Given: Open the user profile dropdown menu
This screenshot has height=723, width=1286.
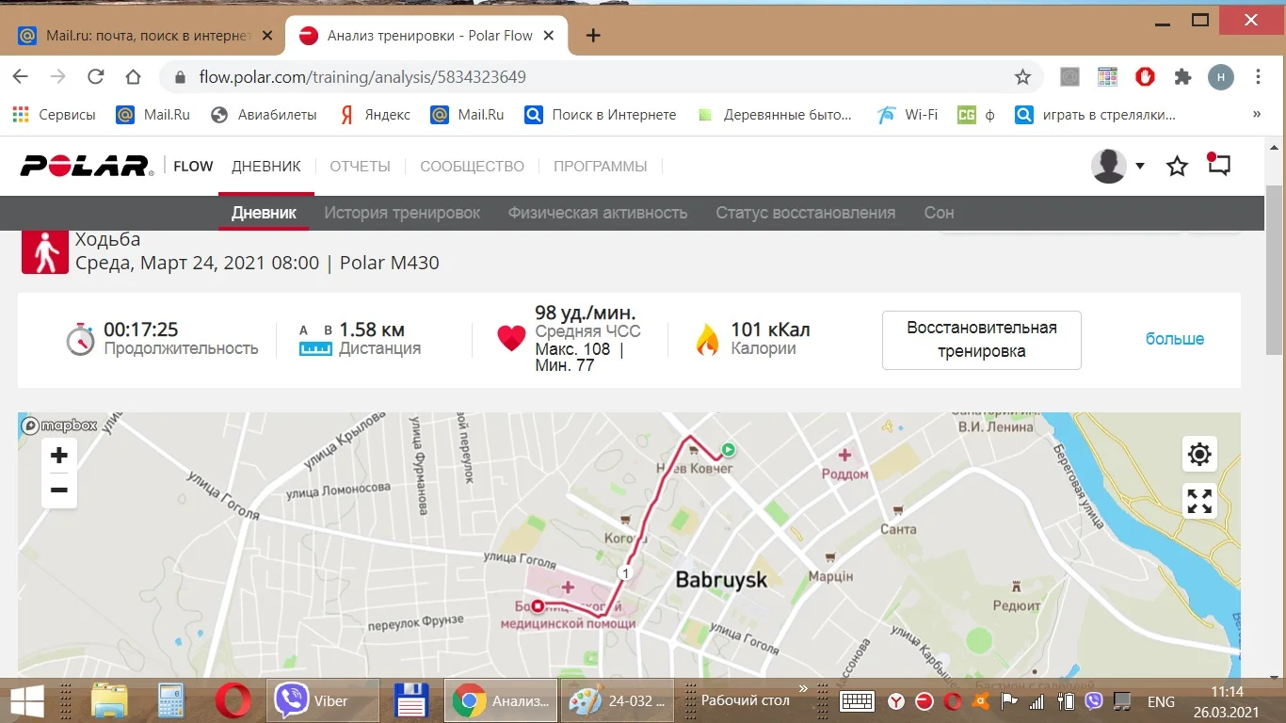Looking at the screenshot, I should tap(1117, 167).
